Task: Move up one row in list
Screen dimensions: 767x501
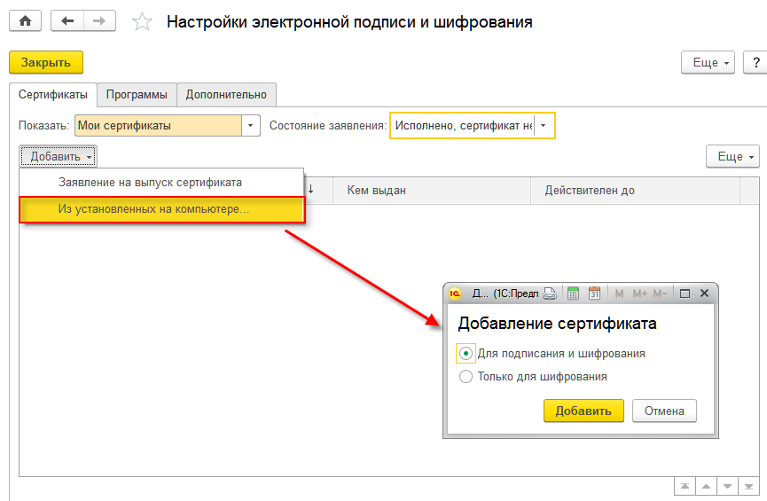Action: (x=706, y=486)
